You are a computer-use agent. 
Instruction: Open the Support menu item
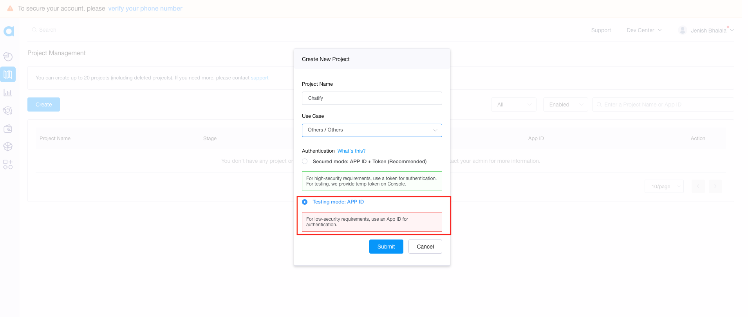point(601,30)
